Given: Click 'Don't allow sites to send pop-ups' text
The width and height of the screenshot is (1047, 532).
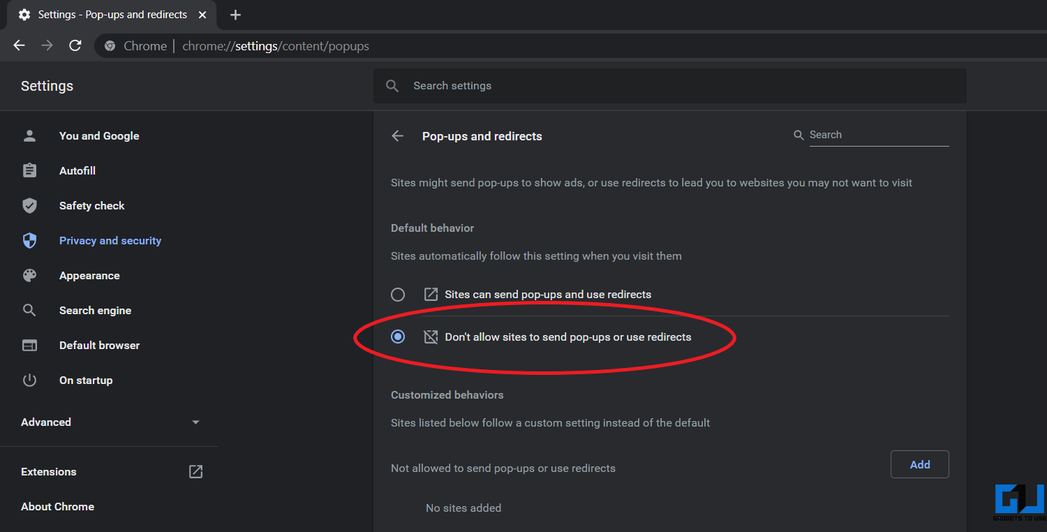Looking at the screenshot, I should click(x=568, y=337).
